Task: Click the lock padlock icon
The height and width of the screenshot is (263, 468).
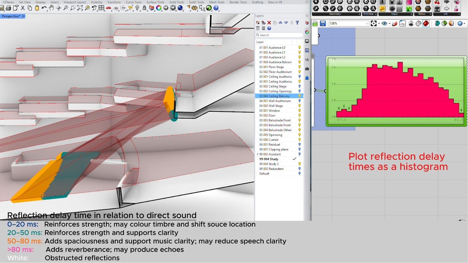Action: point(145,8)
